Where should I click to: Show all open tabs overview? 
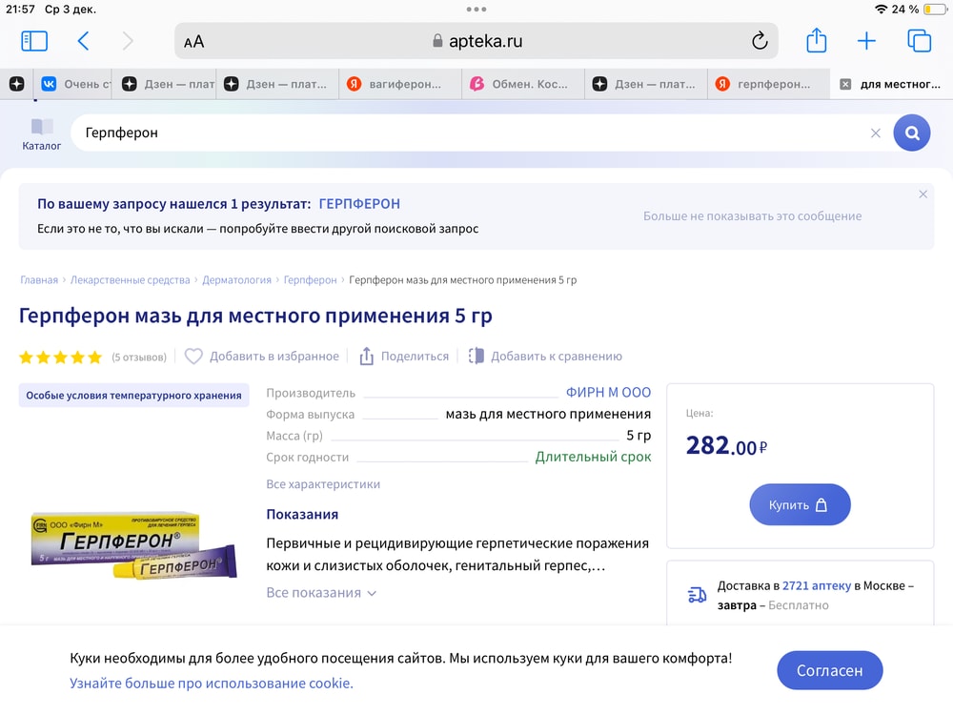point(919,41)
